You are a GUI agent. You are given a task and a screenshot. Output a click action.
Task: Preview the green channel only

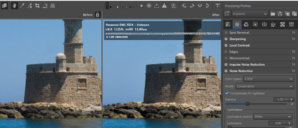pyautogui.click(x=127, y=7)
